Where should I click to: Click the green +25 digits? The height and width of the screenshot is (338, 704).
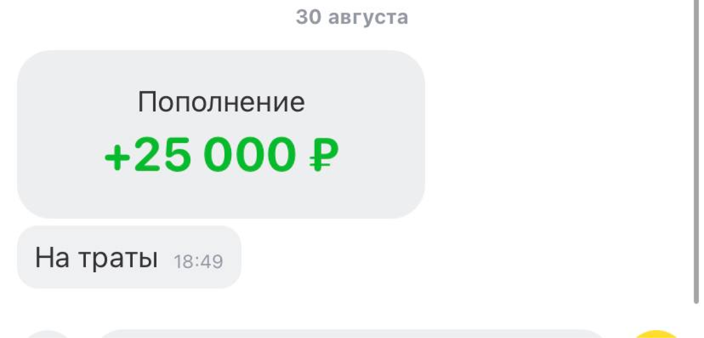[x=148, y=155]
